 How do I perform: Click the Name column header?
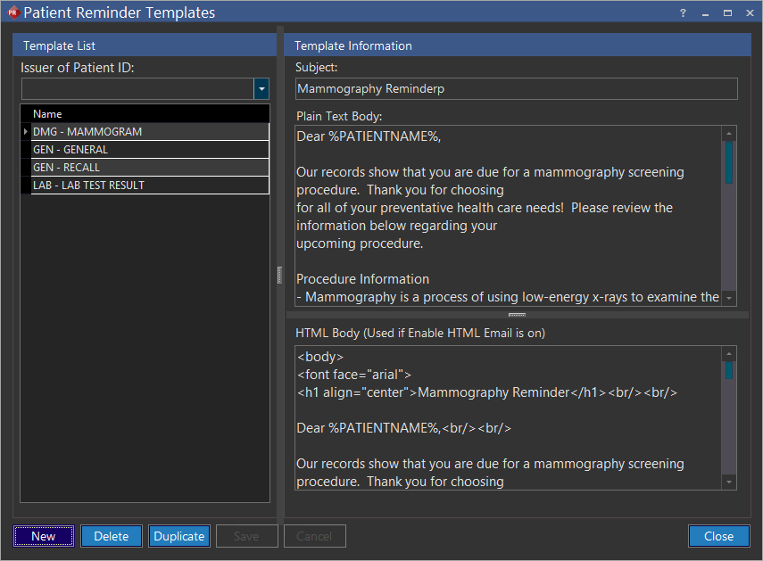pos(46,114)
